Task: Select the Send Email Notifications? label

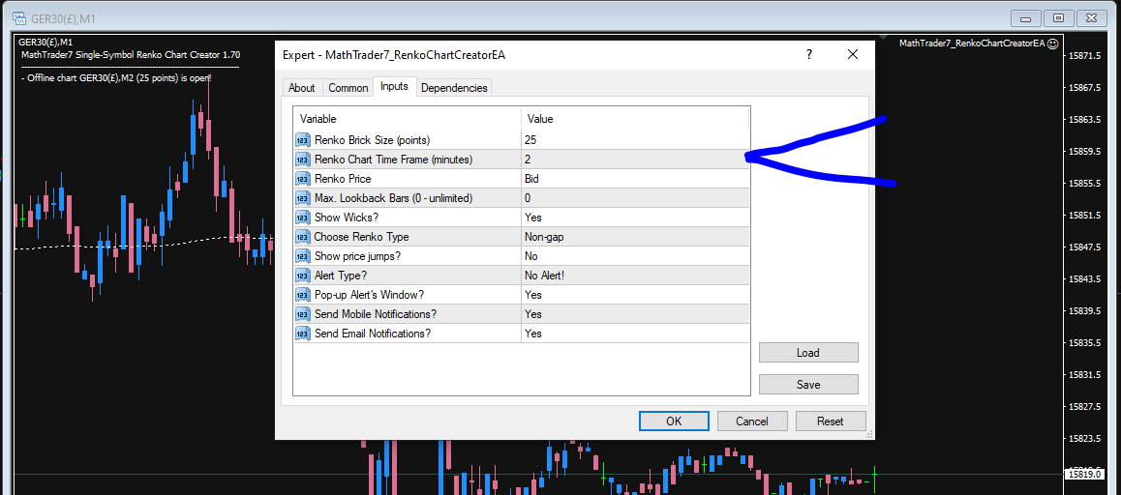Action: (373, 333)
